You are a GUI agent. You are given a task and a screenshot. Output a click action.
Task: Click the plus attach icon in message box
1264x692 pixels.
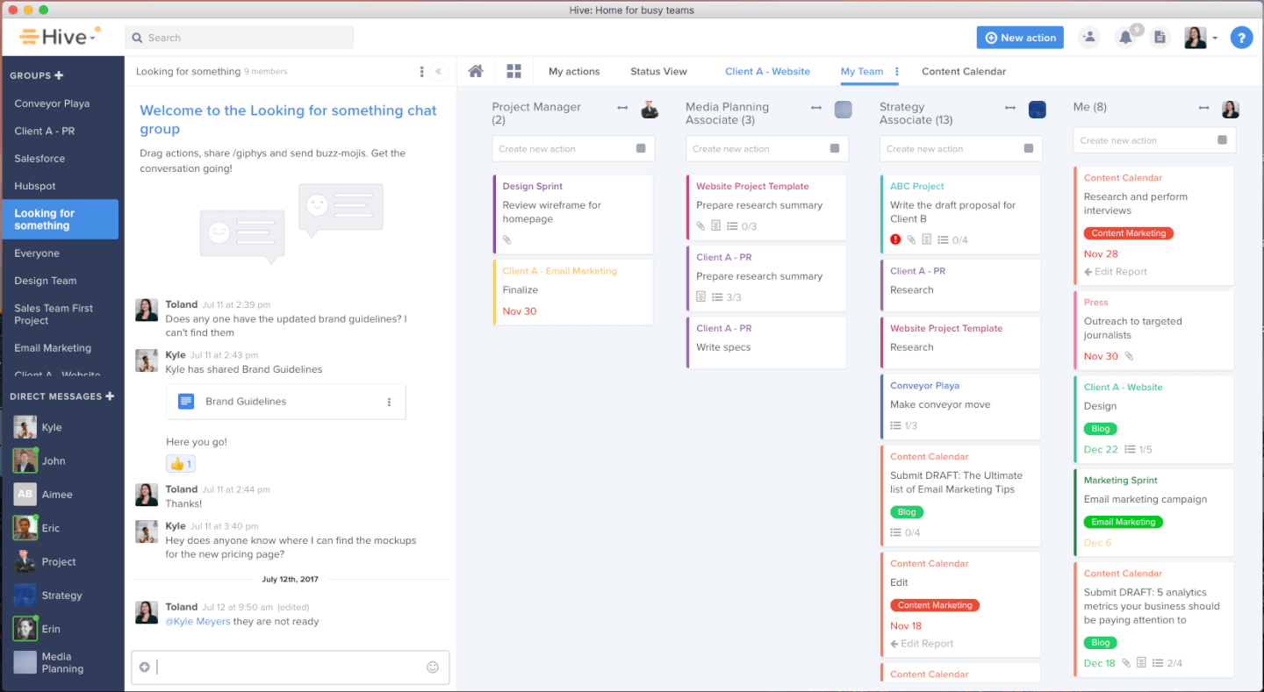point(144,667)
